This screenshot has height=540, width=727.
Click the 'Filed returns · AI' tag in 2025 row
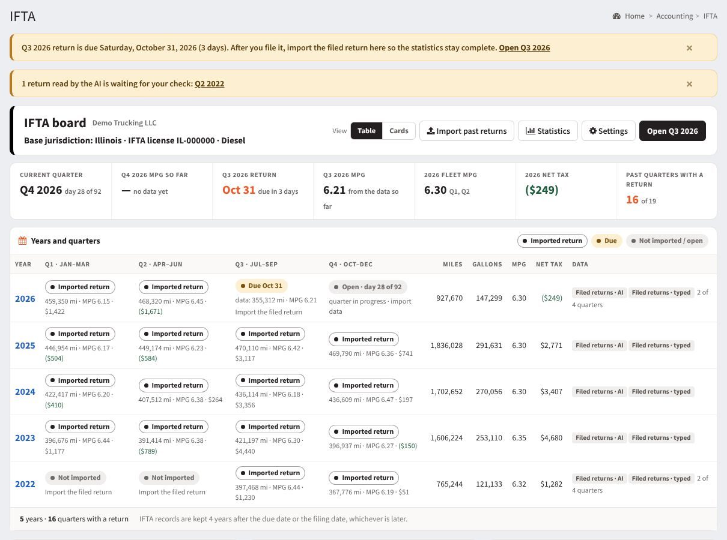pos(600,346)
